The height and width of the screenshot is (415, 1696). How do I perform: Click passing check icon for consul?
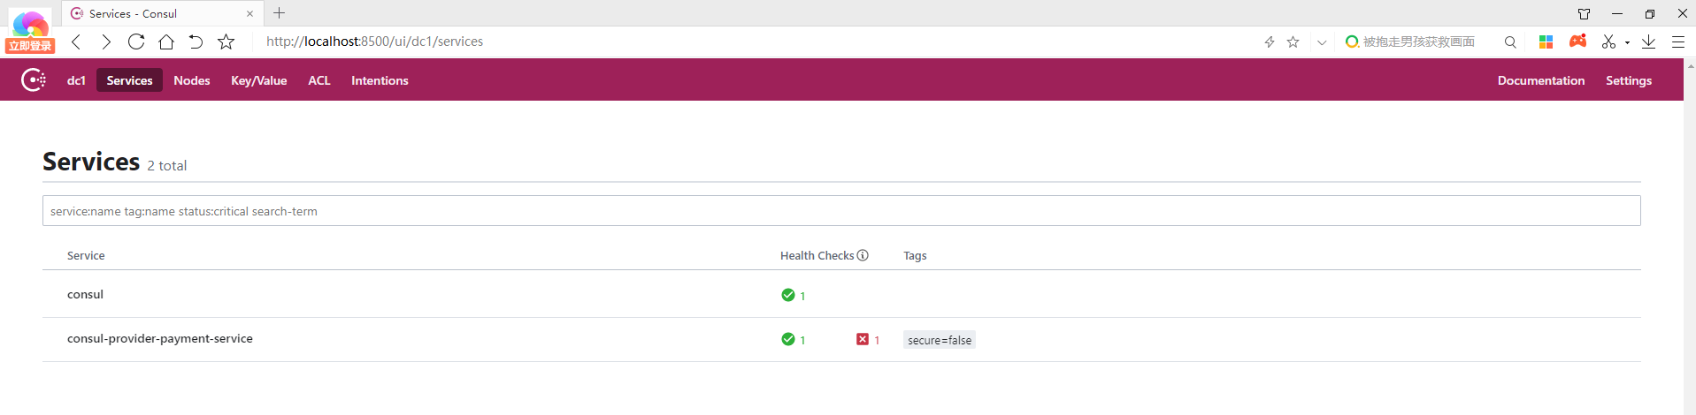pos(788,295)
